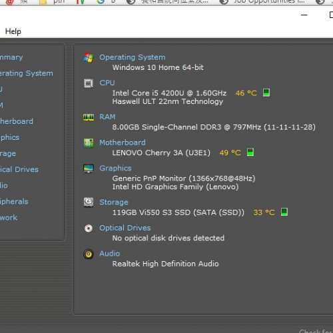The image size is (333, 333).
Task: Click the Motherboard section icon
Action: pos(89,143)
